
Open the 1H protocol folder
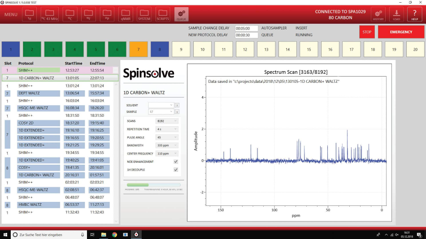click(x=29, y=14)
